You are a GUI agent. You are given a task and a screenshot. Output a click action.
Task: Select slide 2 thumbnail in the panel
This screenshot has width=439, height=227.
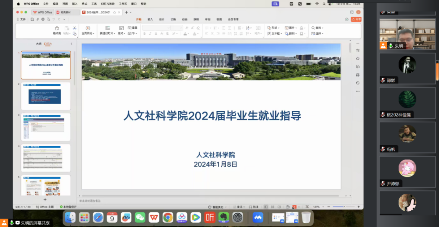[46, 96]
